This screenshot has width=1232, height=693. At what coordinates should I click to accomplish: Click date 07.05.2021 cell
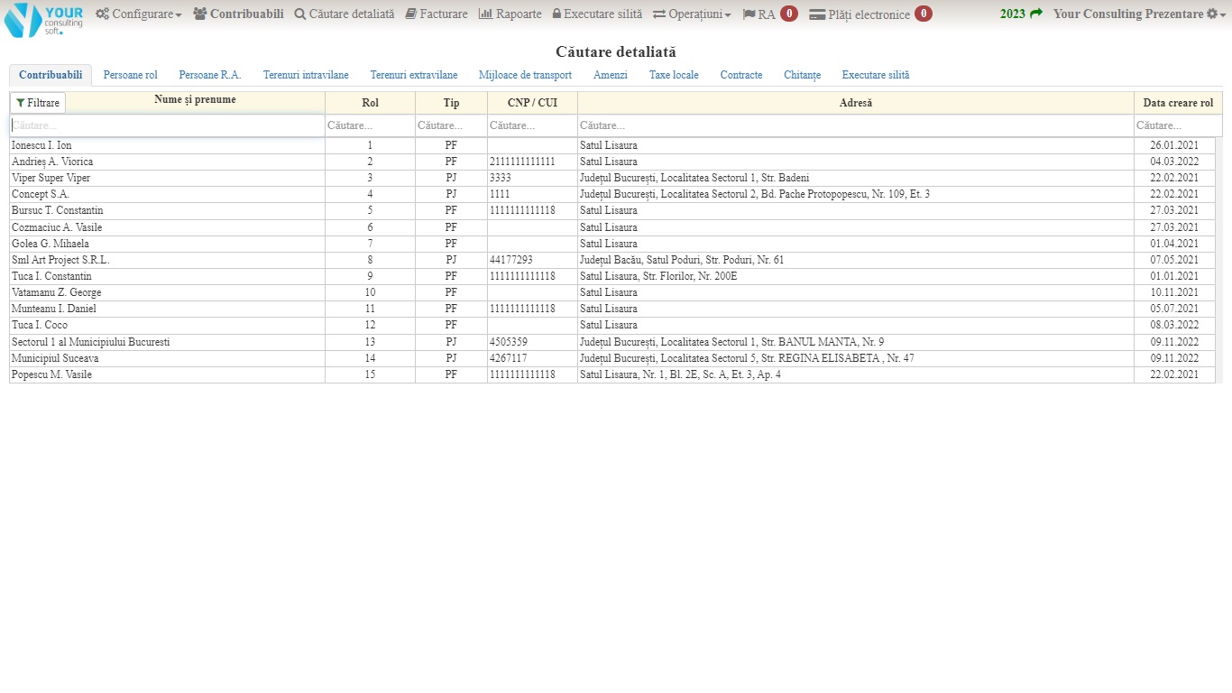(1174, 260)
